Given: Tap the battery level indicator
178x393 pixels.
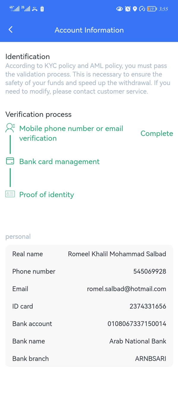Looking at the screenshot, I should tap(152, 9).
